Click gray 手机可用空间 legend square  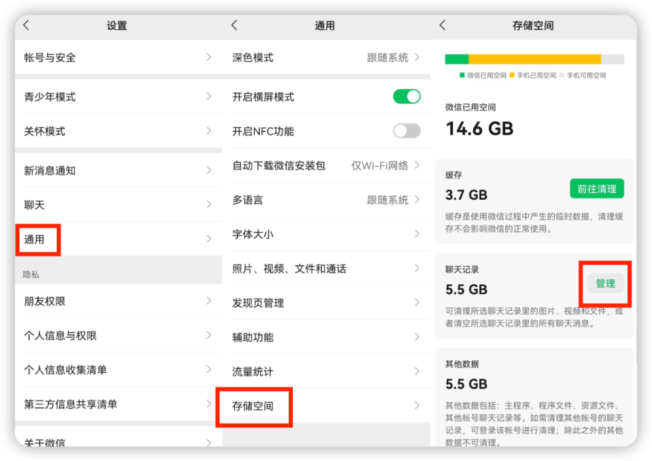[x=562, y=75]
